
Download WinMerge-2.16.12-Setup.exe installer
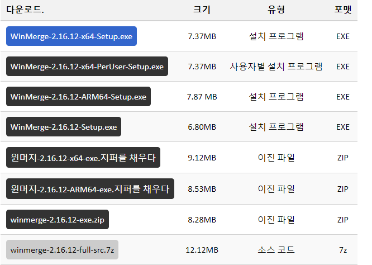(x=64, y=126)
